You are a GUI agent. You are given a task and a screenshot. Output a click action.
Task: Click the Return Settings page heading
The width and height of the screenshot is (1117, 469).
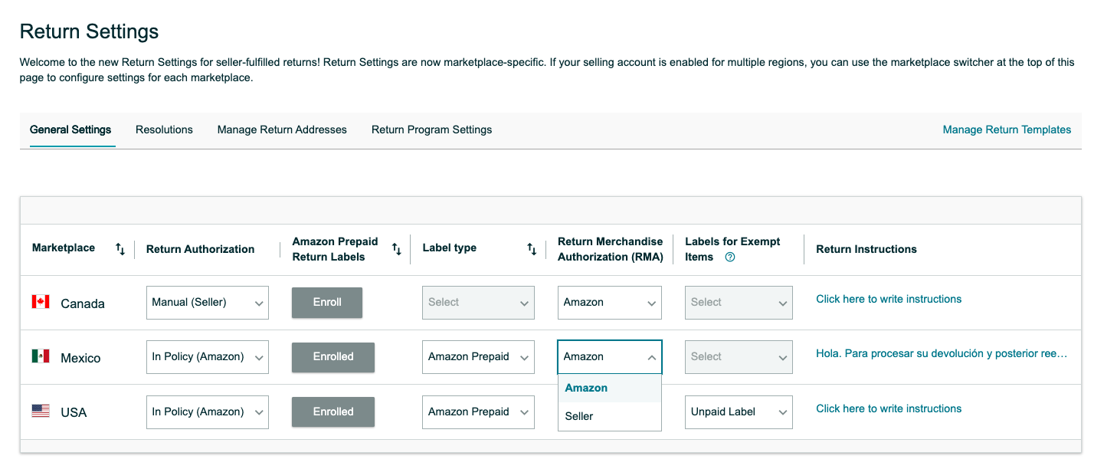click(89, 31)
